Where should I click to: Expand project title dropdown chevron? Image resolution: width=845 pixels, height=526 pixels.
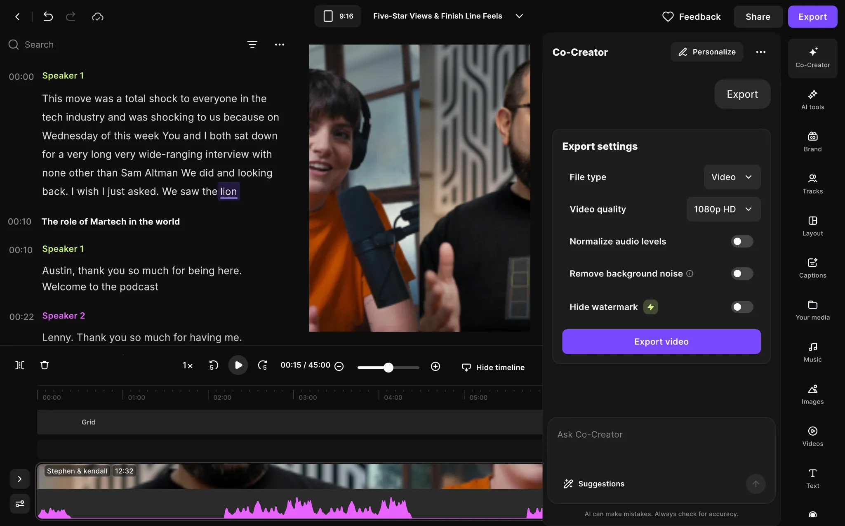519,16
